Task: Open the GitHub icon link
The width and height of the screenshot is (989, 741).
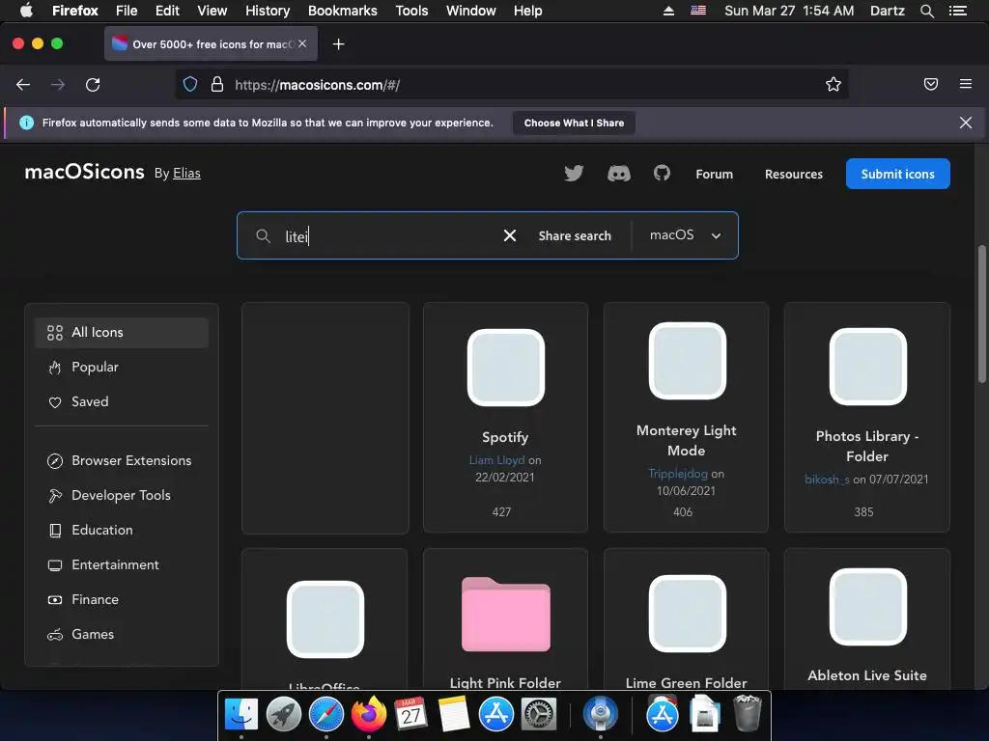Action: click(x=662, y=173)
